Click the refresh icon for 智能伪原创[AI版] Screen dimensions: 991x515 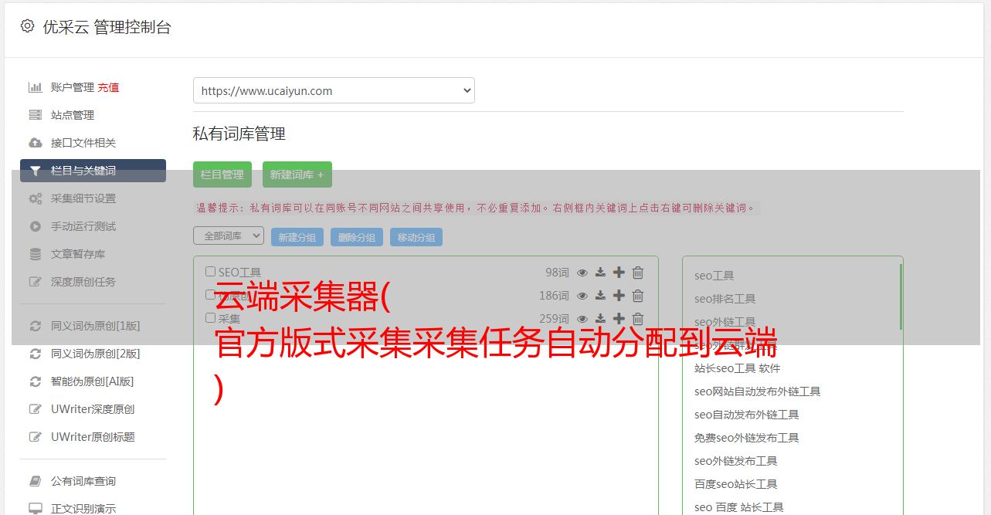pos(36,381)
